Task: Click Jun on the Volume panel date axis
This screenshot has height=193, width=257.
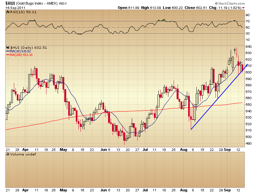Action: (x=103, y=190)
